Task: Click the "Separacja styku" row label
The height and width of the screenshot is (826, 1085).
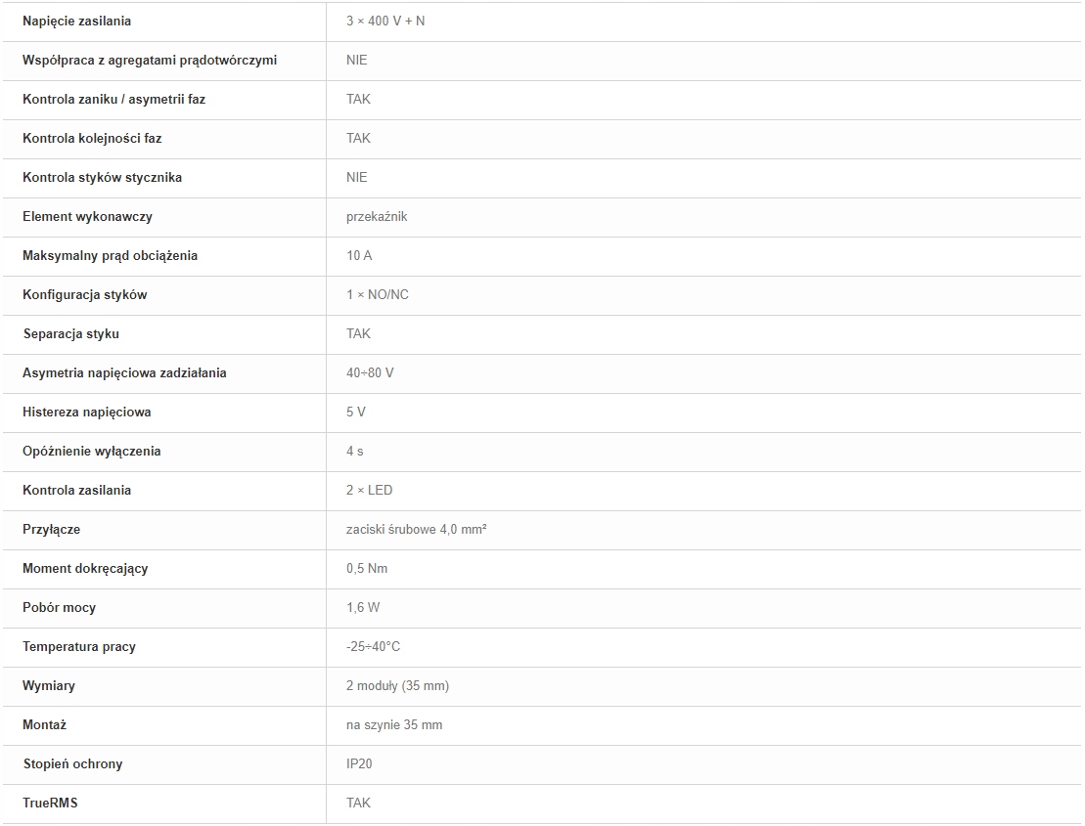Action: pyautogui.click(x=71, y=333)
